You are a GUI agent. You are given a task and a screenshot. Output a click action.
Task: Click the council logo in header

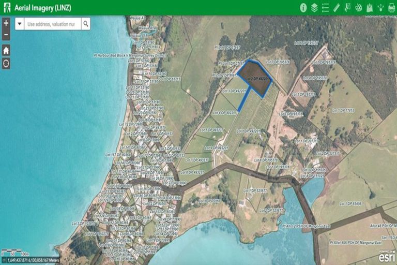(x=7, y=7)
